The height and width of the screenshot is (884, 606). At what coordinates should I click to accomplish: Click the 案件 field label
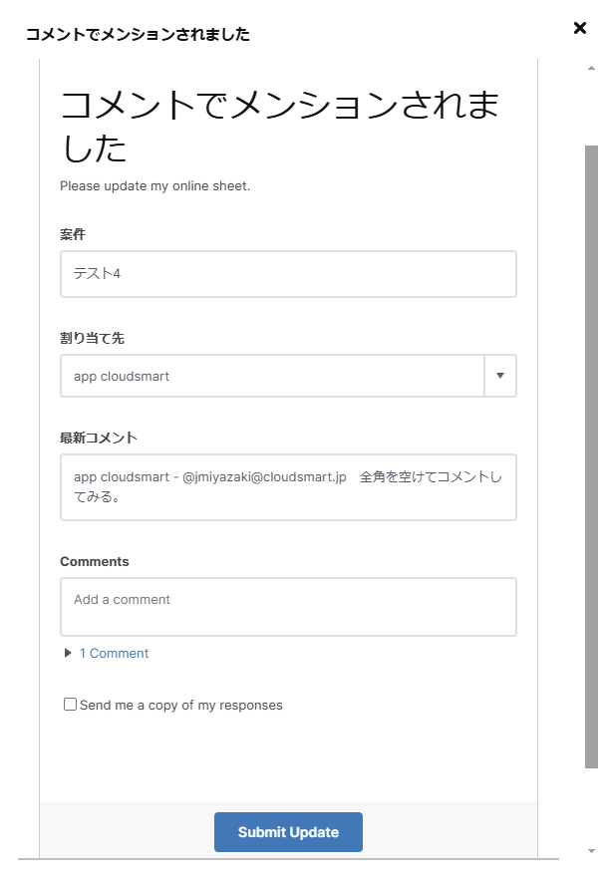click(71, 234)
